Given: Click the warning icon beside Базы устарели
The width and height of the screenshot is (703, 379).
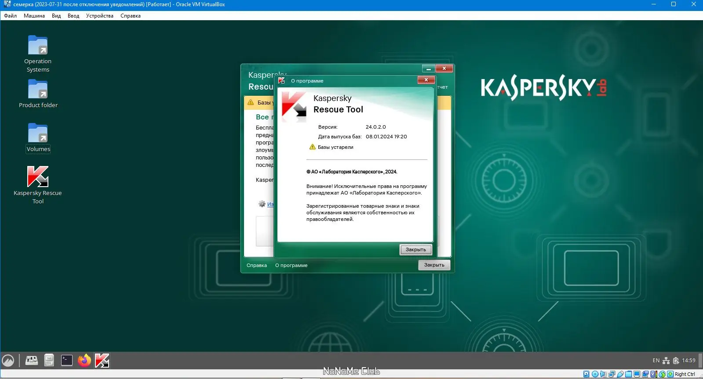Looking at the screenshot, I should tap(313, 147).
